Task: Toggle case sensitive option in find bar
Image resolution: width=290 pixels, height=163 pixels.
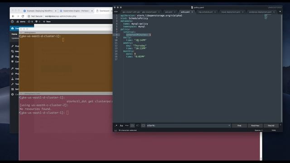Action: click(x=121, y=125)
